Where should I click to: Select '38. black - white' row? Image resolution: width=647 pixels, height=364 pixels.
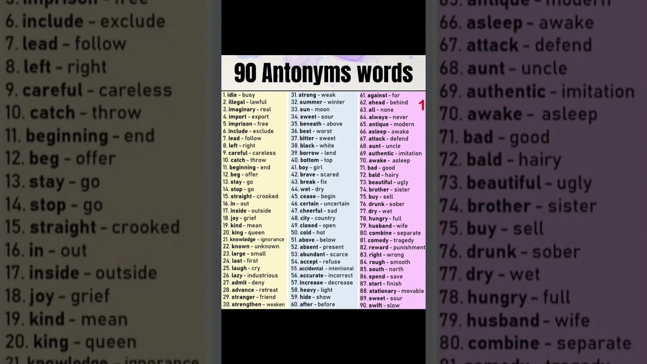(312, 146)
